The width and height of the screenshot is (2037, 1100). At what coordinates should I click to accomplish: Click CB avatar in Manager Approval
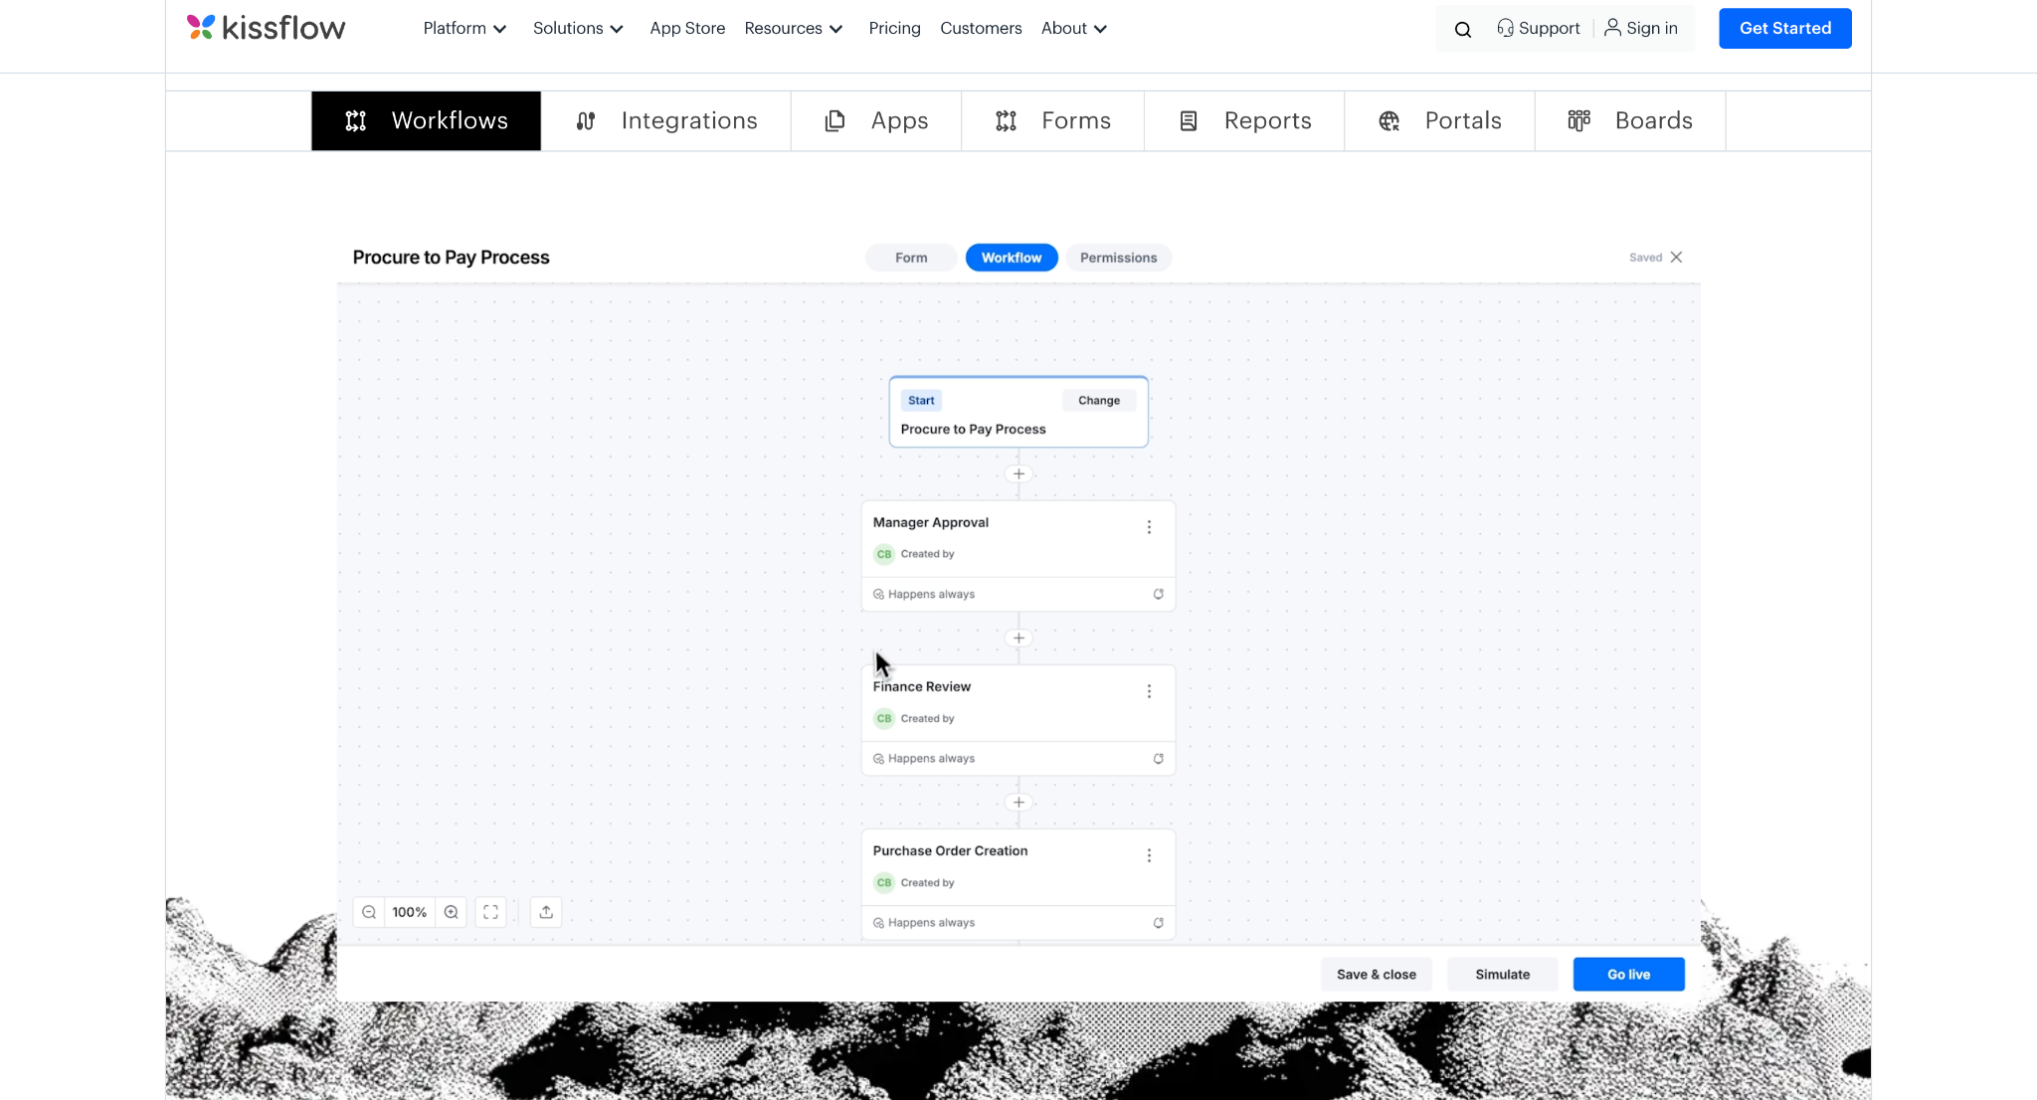click(x=884, y=554)
